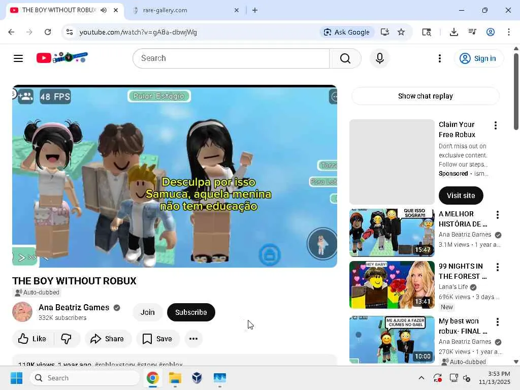Open options for A MELHOR HISTÓRIA video
This screenshot has width=520, height=390.
click(498, 215)
